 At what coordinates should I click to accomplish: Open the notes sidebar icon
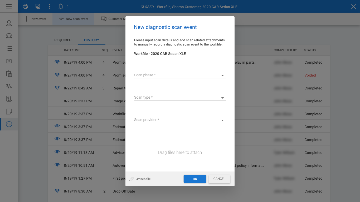(9, 112)
